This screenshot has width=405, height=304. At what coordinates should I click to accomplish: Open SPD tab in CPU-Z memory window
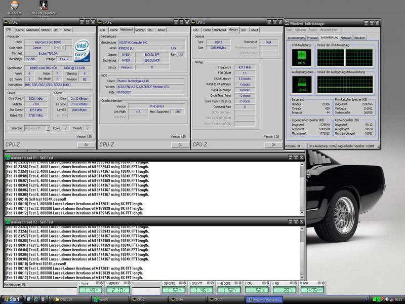244,30
